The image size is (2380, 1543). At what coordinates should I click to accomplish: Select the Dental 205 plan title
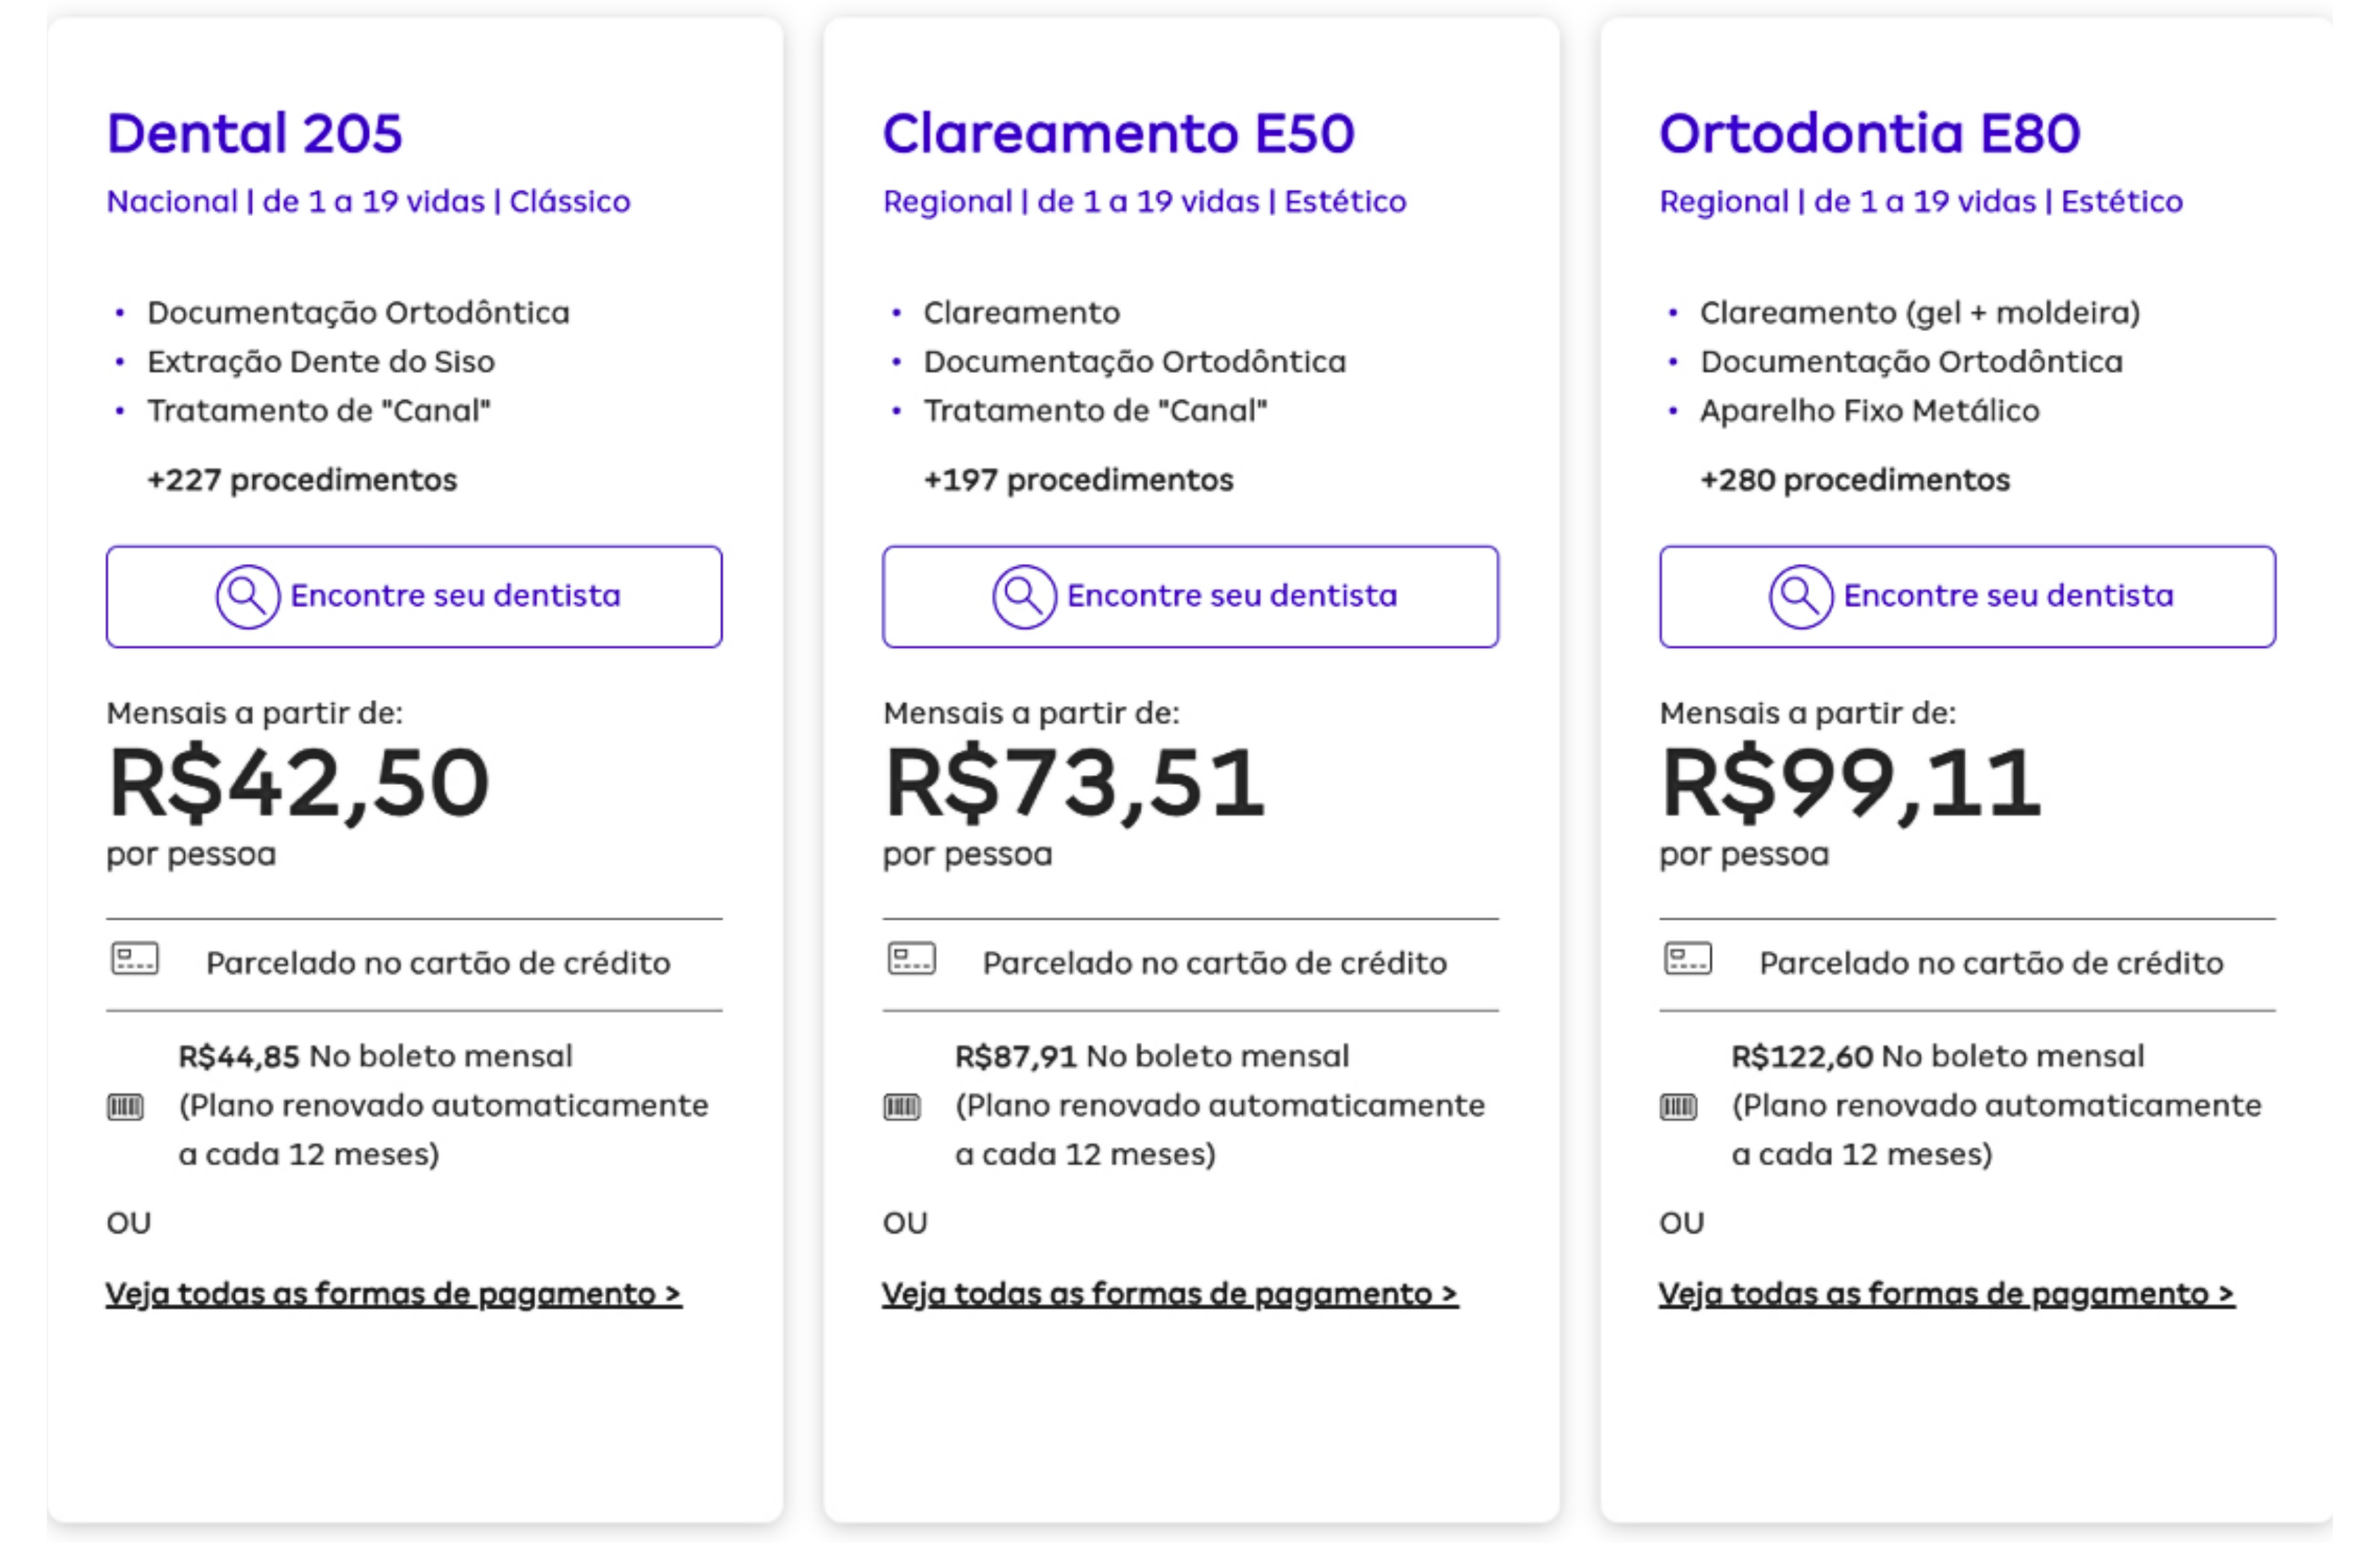point(255,133)
